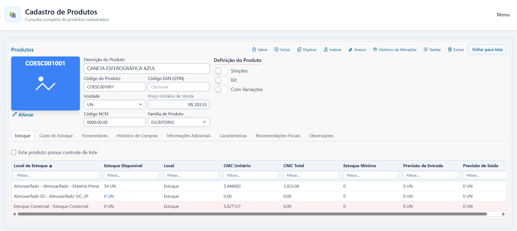517x231 pixels.
Task: Click the Incluir plus icon
Action: 276,49
